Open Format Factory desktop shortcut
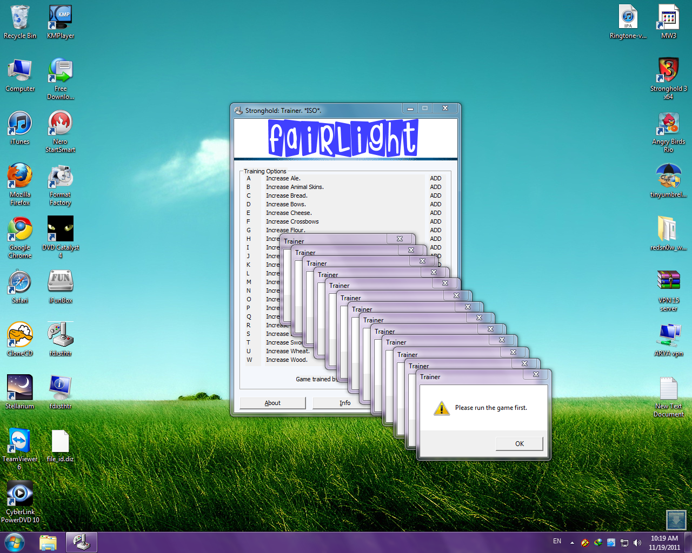Image resolution: width=692 pixels, height=553 pixels. pos(61,185)
